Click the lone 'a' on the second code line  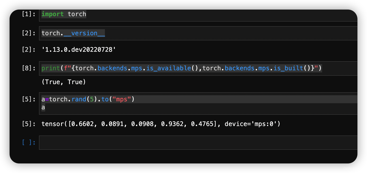point(43,107)
